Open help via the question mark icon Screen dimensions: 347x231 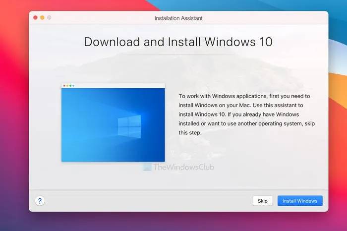(x=40, y=201)
